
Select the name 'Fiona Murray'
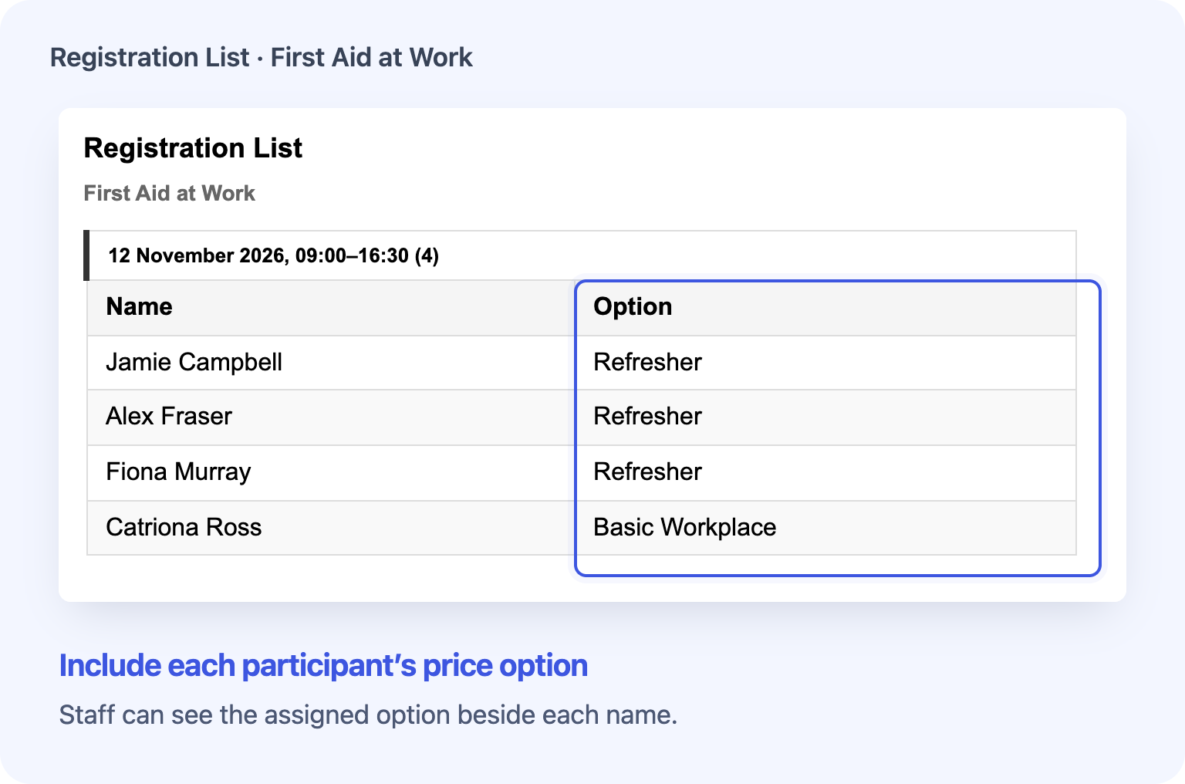(178, 471)
